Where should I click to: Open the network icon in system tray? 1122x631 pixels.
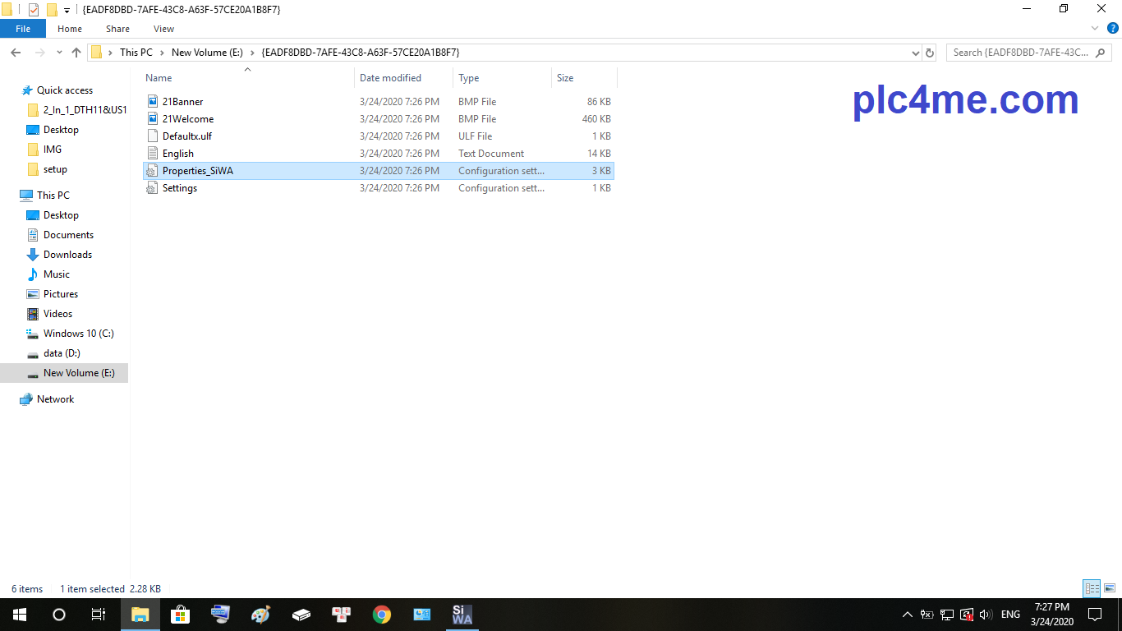click(966, 614)
